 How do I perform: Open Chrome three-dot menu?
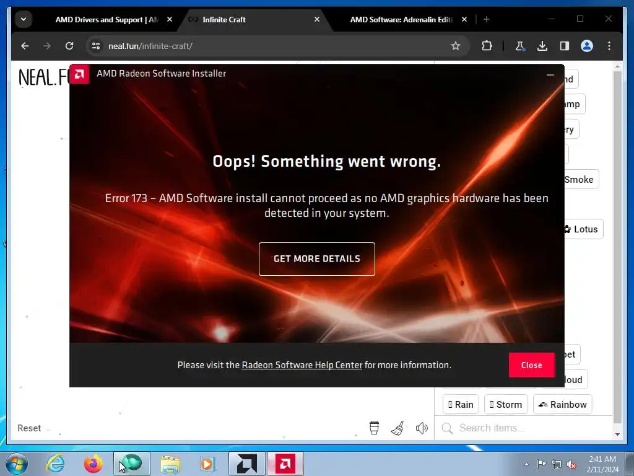click(x=609, y=46)
